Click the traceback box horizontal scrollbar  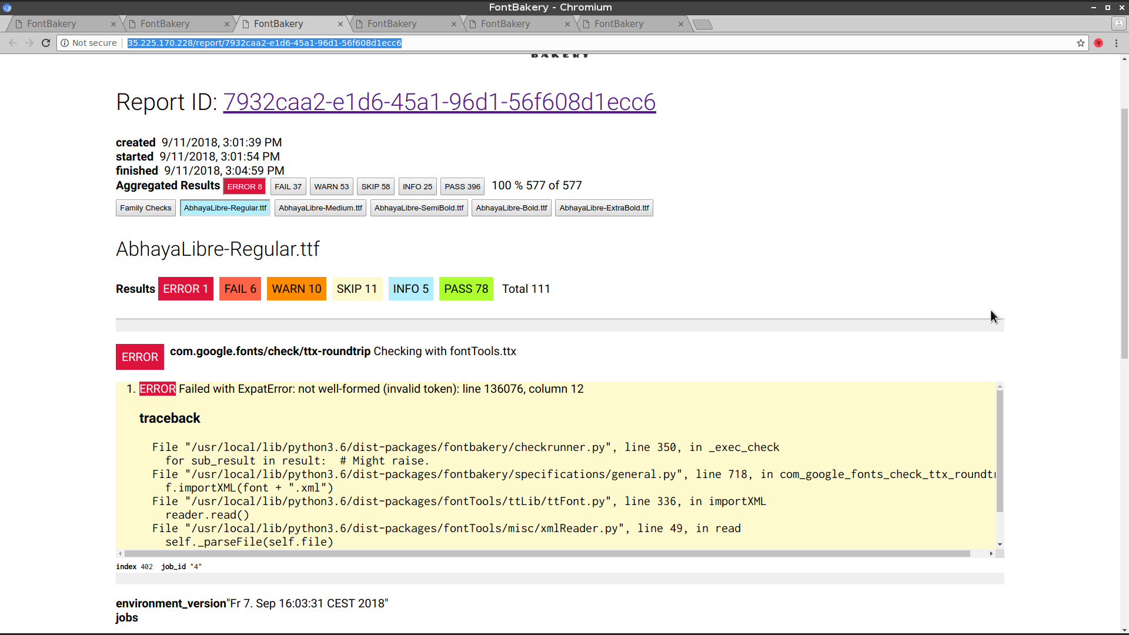click(529, 553)
